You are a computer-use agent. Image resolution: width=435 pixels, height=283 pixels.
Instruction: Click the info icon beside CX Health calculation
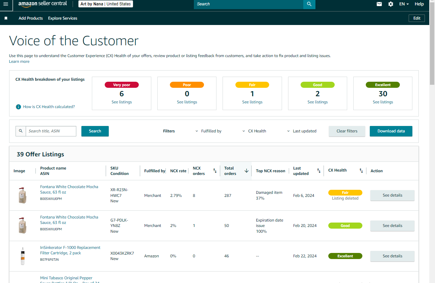tap(19, 107)
